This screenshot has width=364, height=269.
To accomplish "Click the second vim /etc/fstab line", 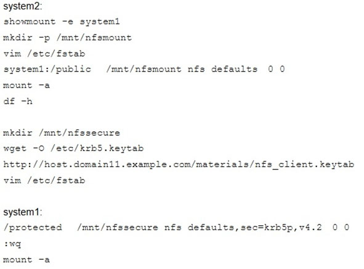I will (x=44, y=180).
